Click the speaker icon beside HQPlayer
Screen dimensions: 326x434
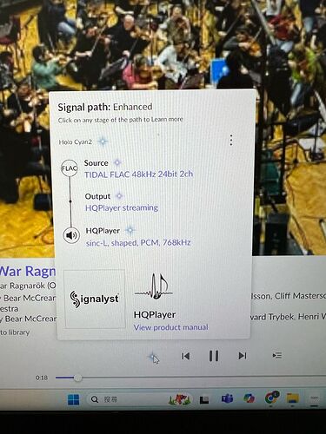pyautogui.click(x=71, y=235)
